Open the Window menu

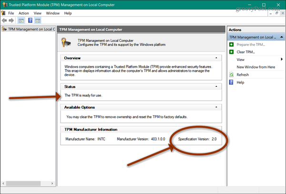[53, 13]
